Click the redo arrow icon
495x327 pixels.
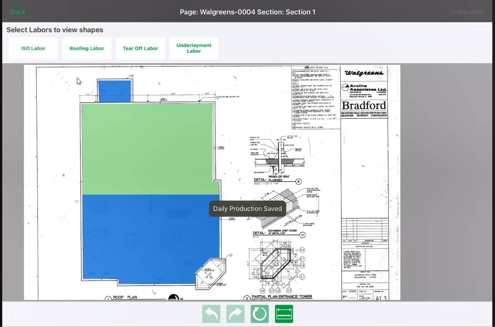pos(236,314)
